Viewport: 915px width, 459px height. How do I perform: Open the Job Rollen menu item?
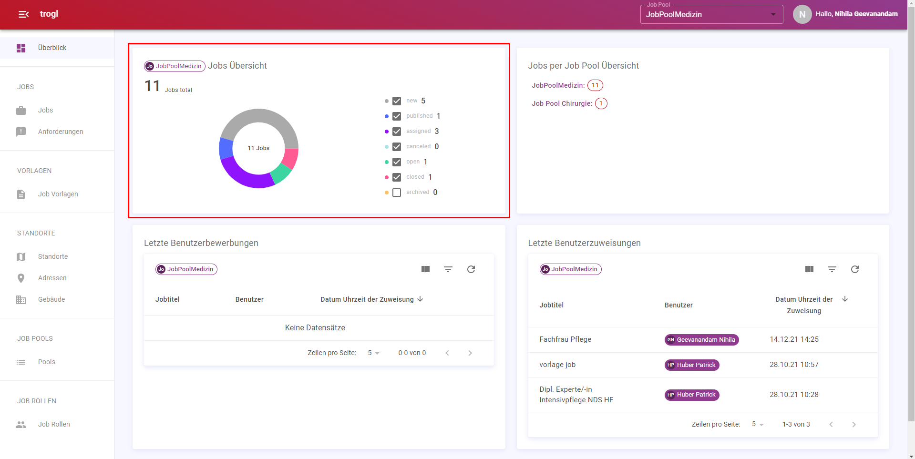(x=57, y=424)
